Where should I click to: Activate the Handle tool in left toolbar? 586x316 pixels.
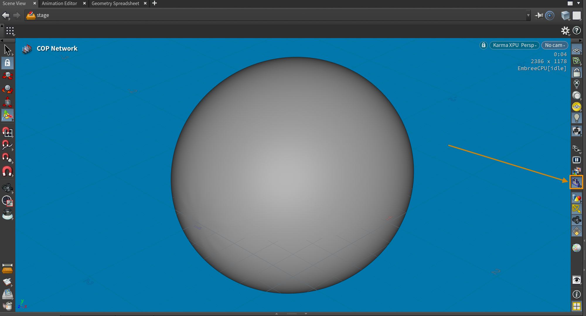tap(7, 115)
